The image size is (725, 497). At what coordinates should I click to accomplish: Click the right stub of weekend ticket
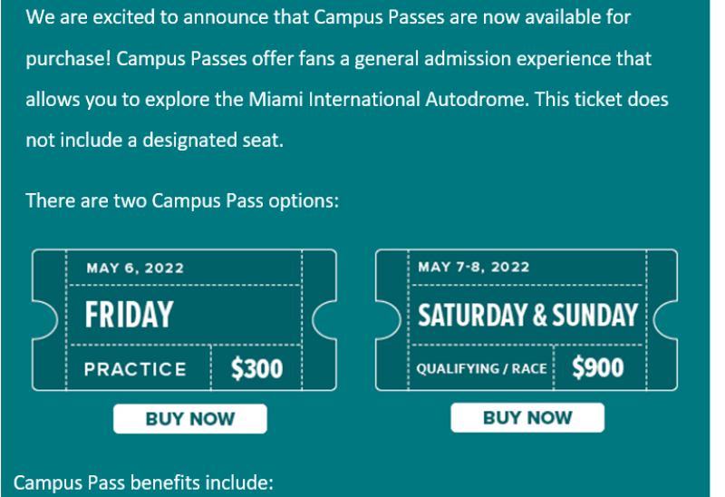tap(662, 320)
